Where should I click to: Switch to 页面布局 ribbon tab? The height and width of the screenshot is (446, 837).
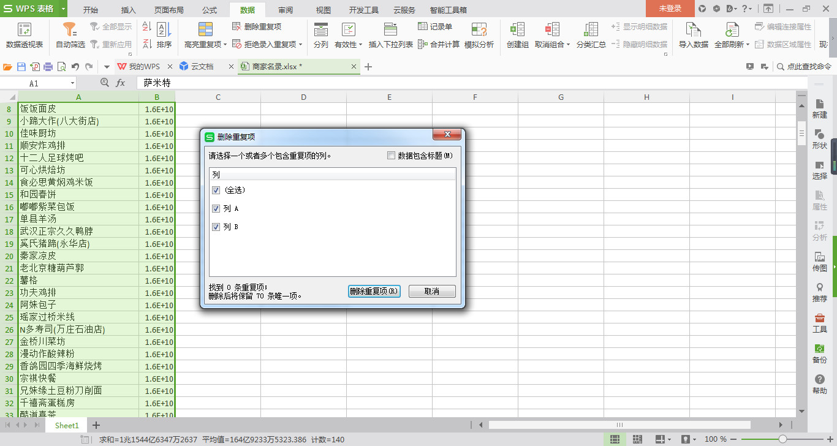coord(169,10)
